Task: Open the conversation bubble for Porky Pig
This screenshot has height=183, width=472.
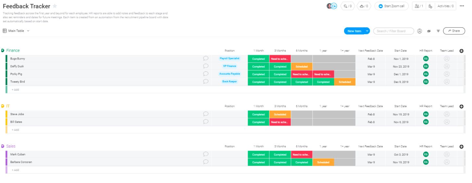Action: 206,74
